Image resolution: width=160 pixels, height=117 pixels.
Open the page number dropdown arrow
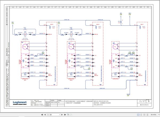click(x=59, y=115)
